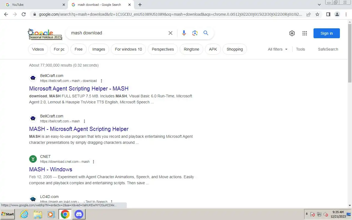Image resolution: width=352 pixels, height=220 pixels.
Task: Submit the search with magnifier icon
Action: click(x=206, y=33)
